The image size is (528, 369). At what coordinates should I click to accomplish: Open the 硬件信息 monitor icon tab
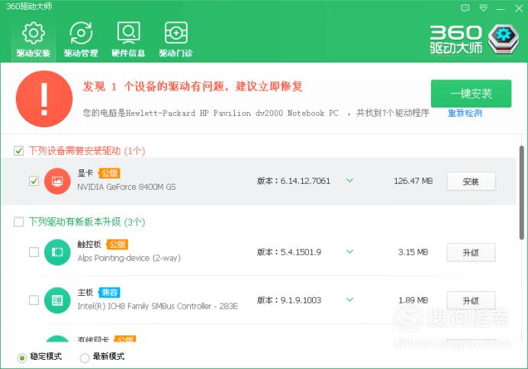coord(128,40)
